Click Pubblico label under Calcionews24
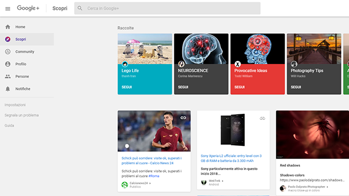Viewport: 349px width, 196px height. [x=135, y=187]
